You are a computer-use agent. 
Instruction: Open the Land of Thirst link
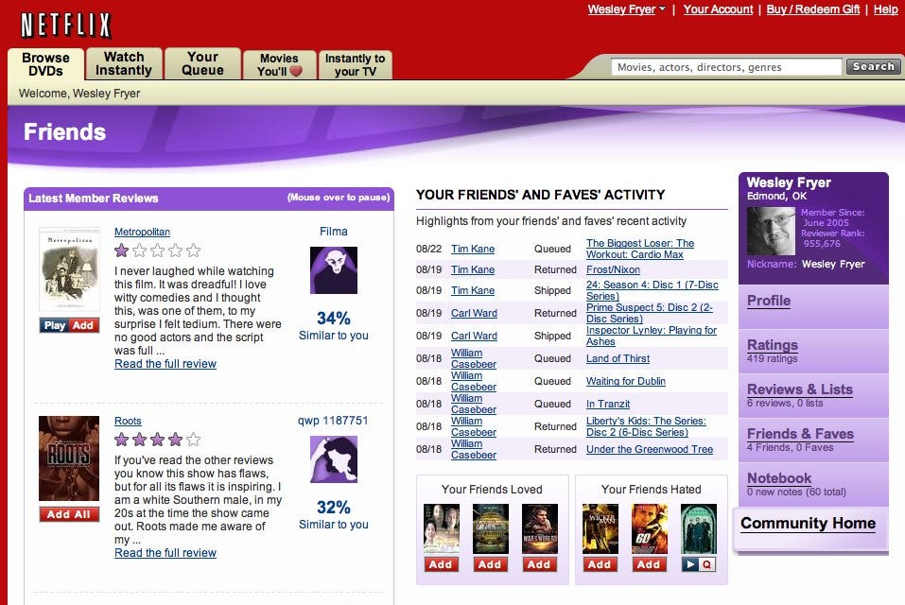(618, 358)
